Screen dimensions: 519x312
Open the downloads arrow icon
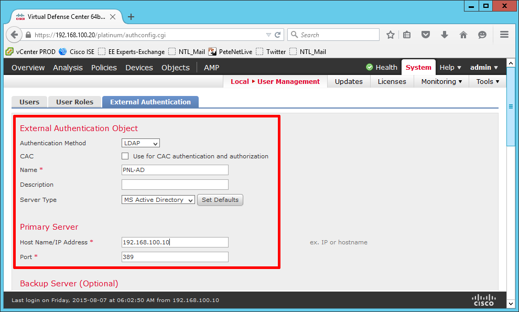(x=445, y=35)
